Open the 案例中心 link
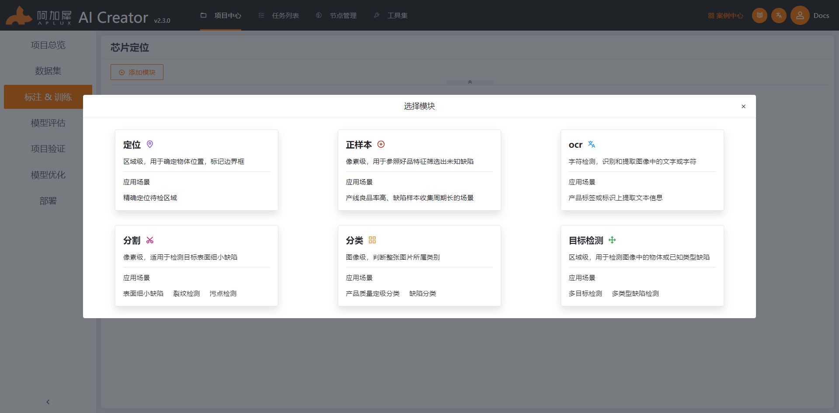 725,16
